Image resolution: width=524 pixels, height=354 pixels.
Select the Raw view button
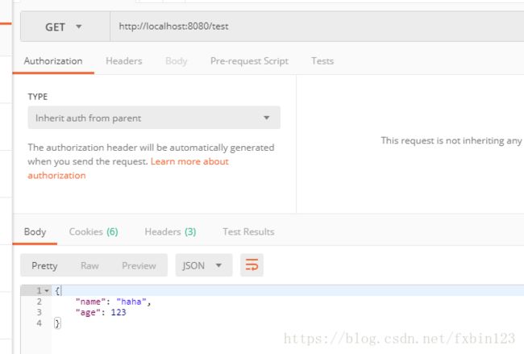pyautogui.click(x=89, y=266)
